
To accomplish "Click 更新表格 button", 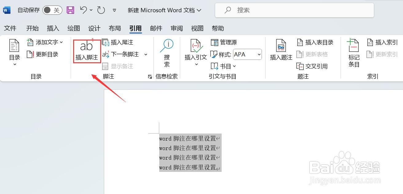I will click(312, 54).
